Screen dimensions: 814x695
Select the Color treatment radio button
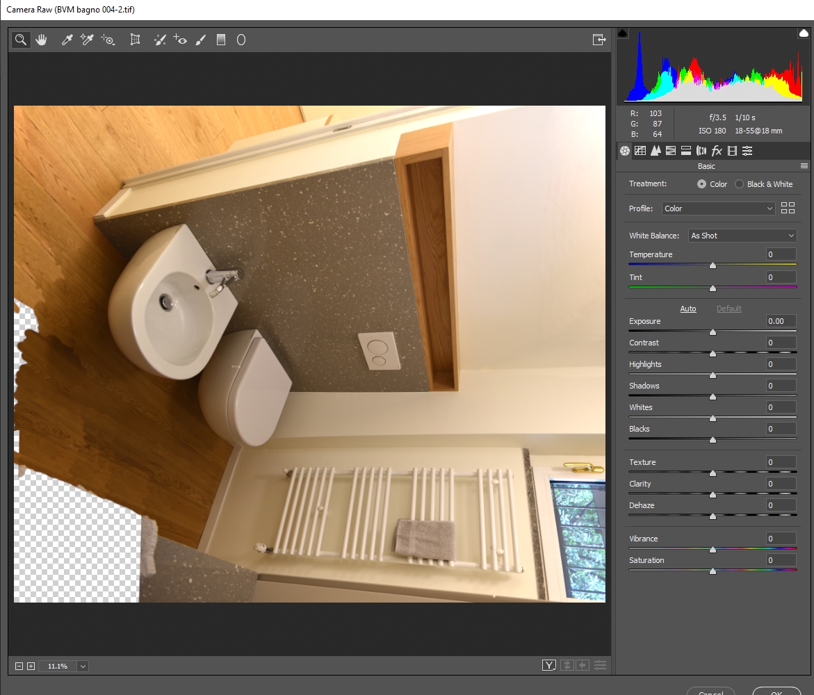(702, 184)
